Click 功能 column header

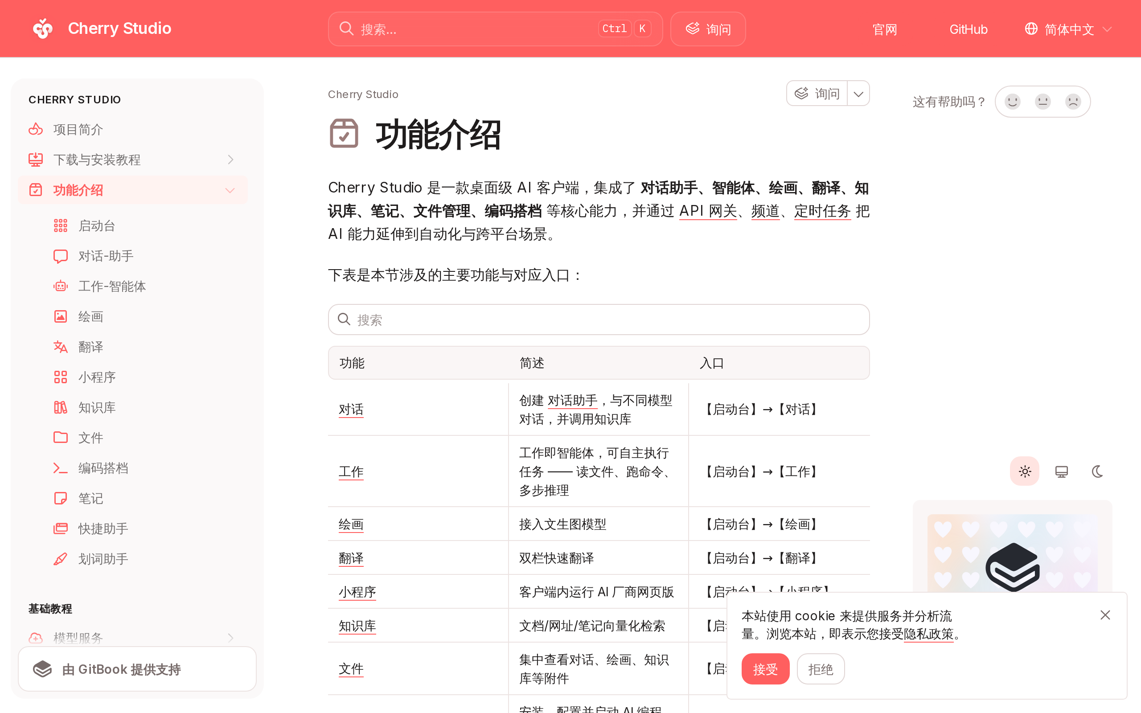[352, 363]
